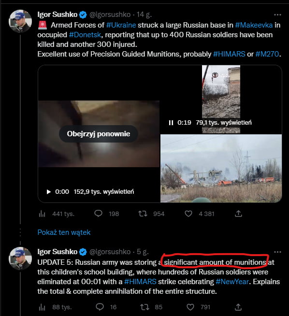
Task: Open more options menu on first tweet
Action: pos(277,14)
